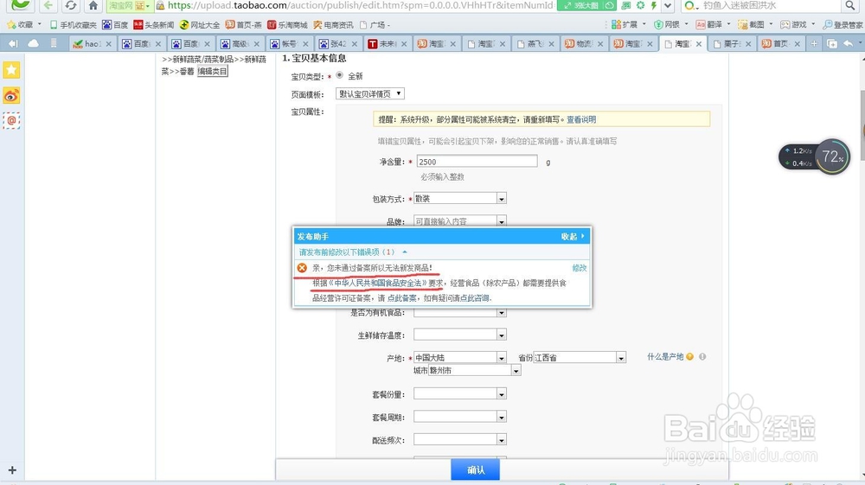The width and height of the screenshot is (865, 485).
Task: Collapse 发布助手 with 收起
Action: click(x=573, y=236)
